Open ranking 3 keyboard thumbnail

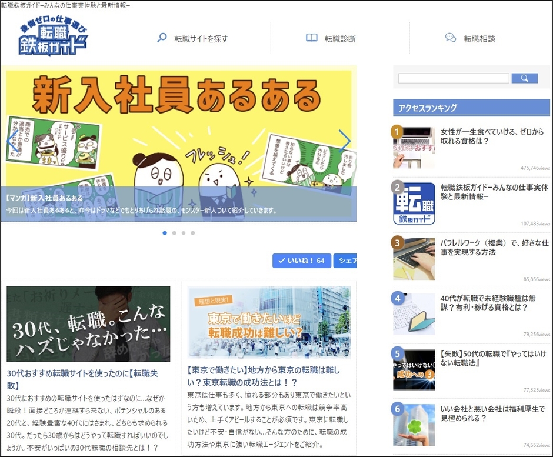pyautogui.click(x=414, y=259)
